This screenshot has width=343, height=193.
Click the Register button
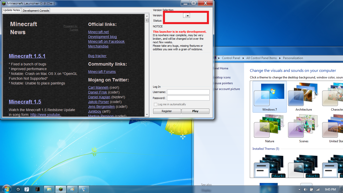tap(167, 111)
